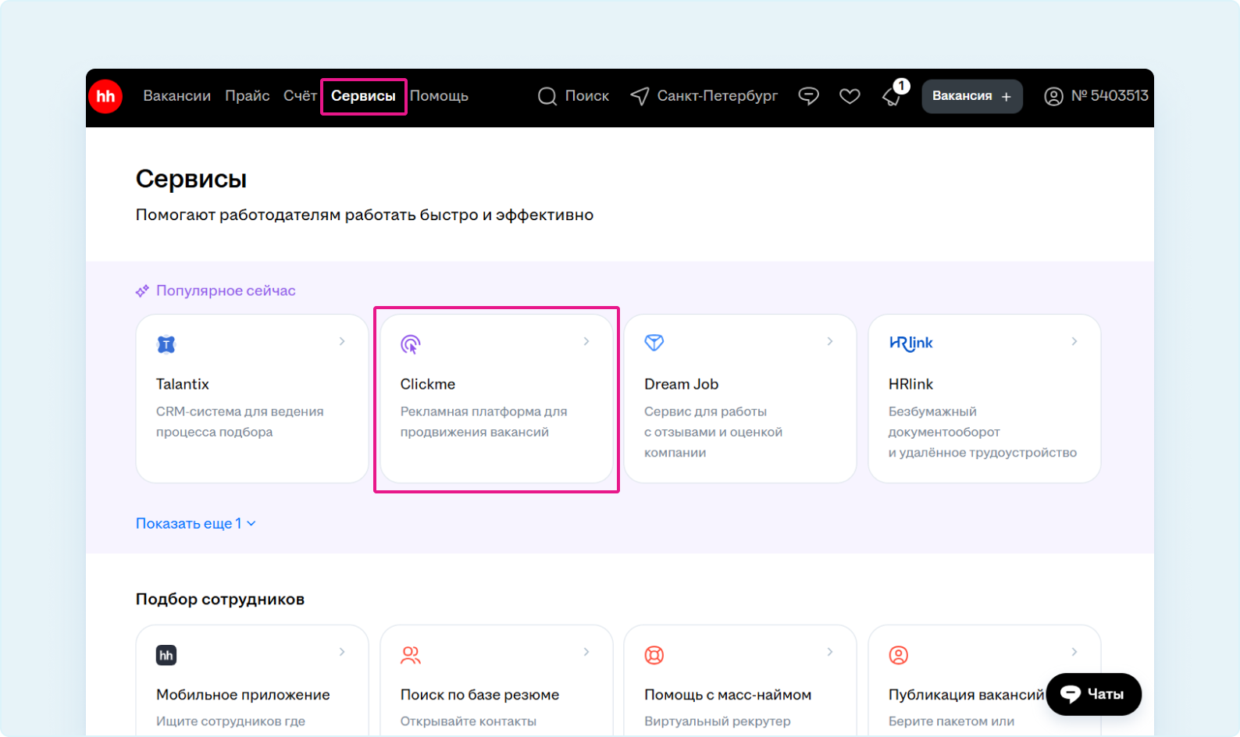Select the Сервисы menu item
Viewport: 1240px width, 737px height.
click(x=363, y=96)
